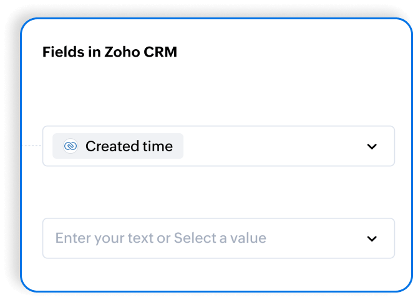Click the empty area right of the value placeholder
The width and height of the screenshot is (418, 300).
pyautogui.click(x=312, y=238)
